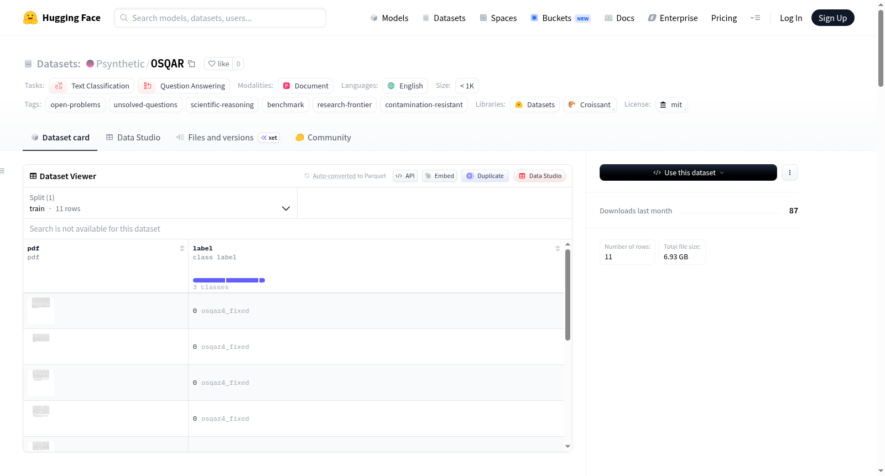
Task: Click the red Data Studio button
Action: [540, 176]
